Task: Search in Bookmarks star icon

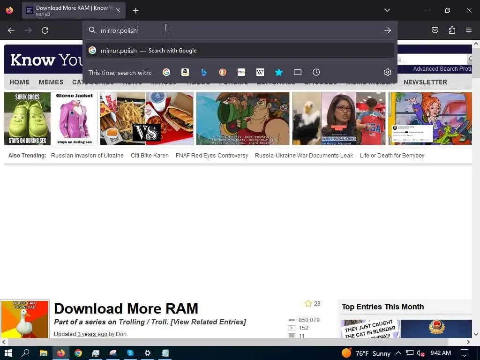Action: (278, 72)
